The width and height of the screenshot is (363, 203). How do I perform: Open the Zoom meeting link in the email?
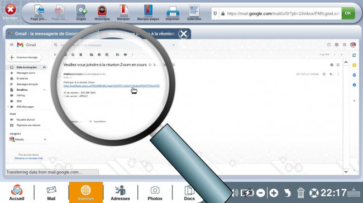point(111,86)
